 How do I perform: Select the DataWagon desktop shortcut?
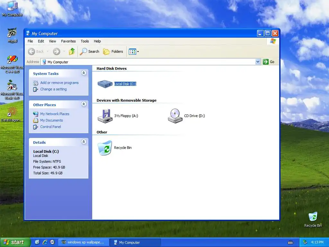click(12, 114)
